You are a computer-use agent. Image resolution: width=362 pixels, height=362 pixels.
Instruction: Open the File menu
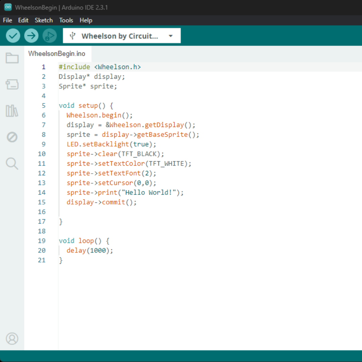click(7, 20)
